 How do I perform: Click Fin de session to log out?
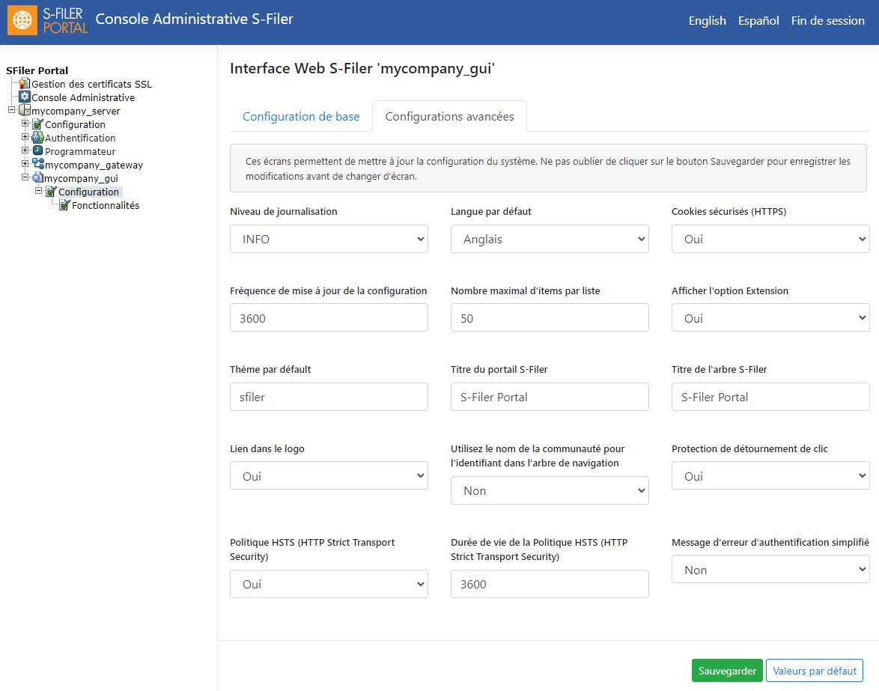827,21
